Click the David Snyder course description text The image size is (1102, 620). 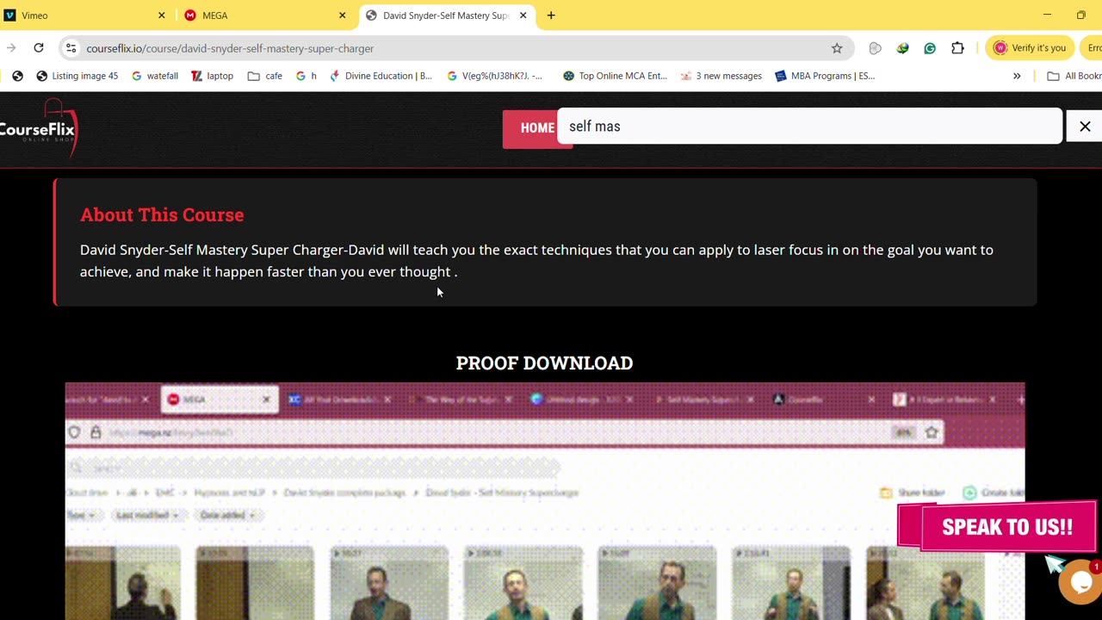[x=536, y=260]
